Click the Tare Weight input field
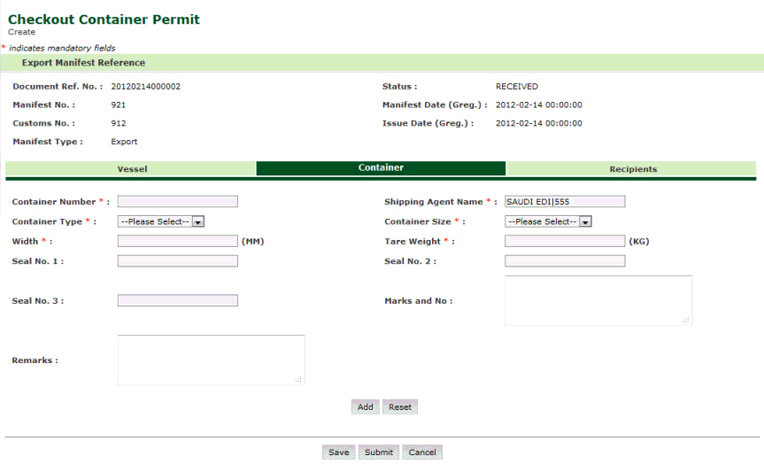764x472 pixels. click(564, 241)
